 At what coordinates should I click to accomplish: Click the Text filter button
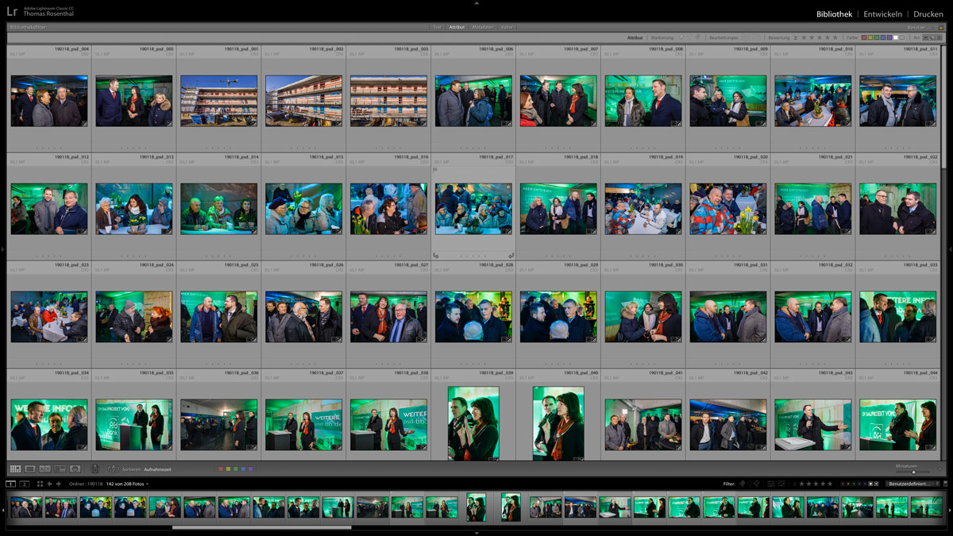[x=437, y=27]
